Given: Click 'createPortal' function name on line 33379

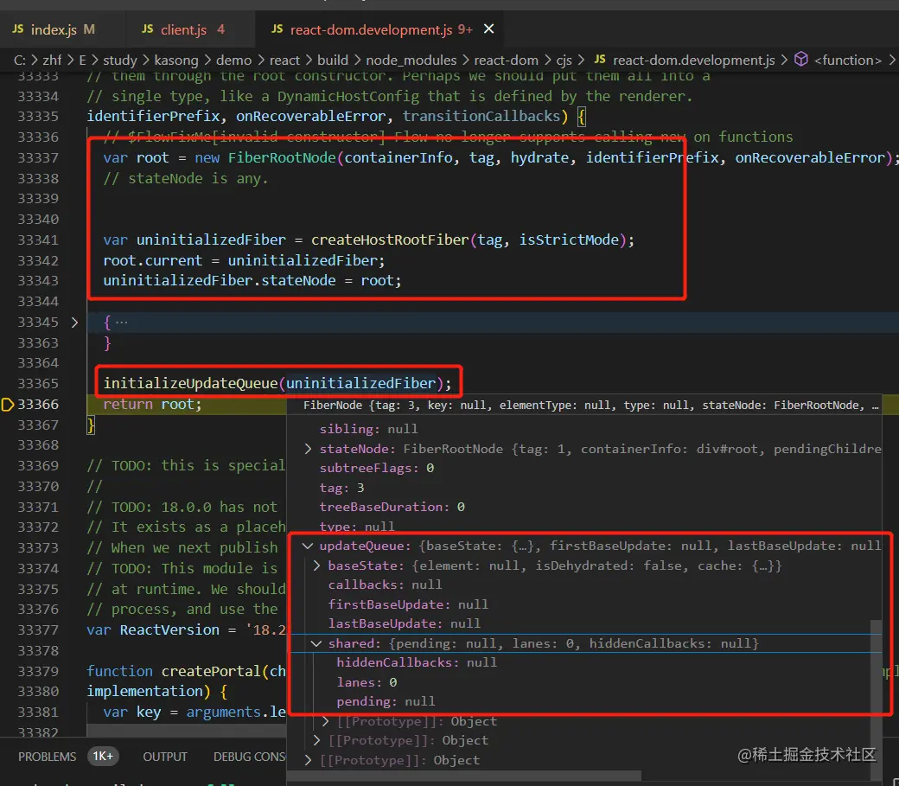Looking at the screenshot, I should 212,671.
